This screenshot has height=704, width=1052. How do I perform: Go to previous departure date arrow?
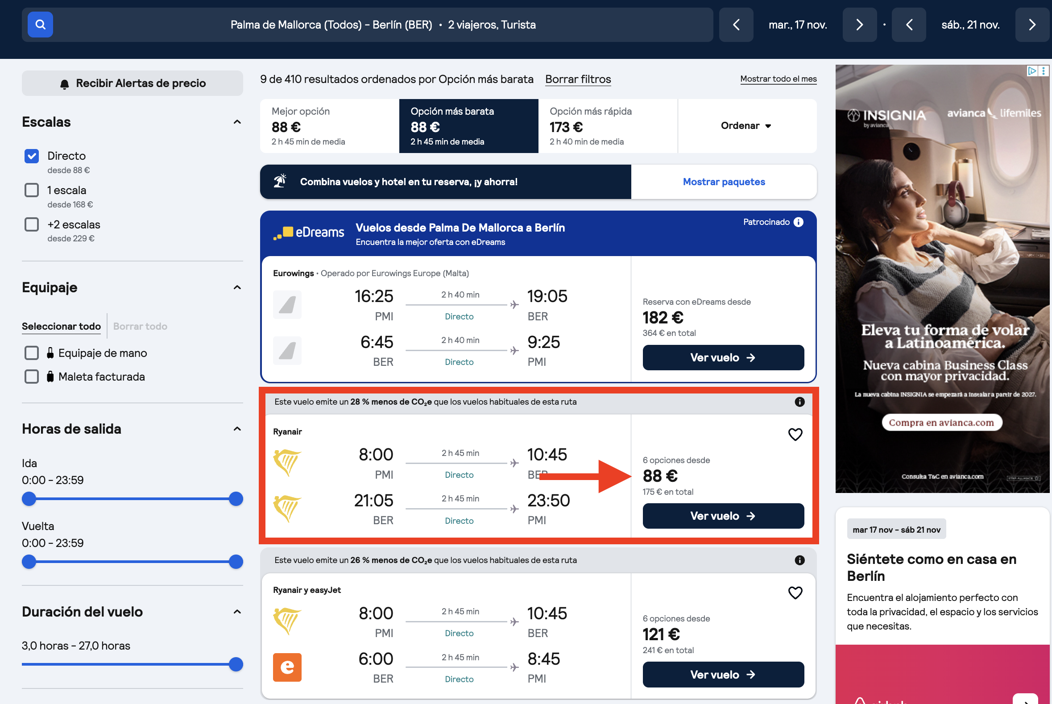[x=736, y=25]
